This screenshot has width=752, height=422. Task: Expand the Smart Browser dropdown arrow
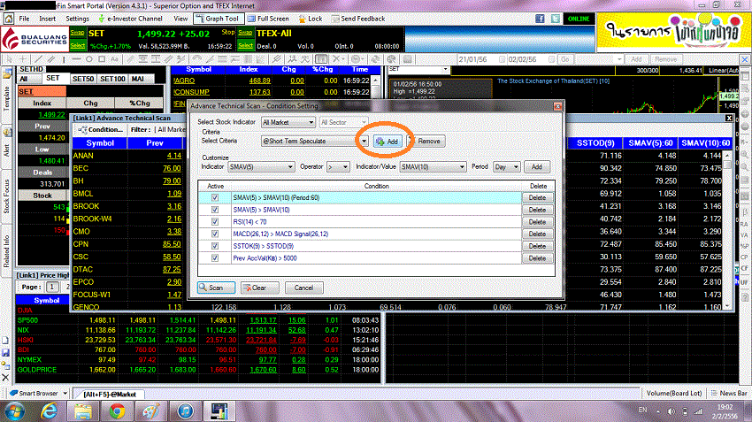[65, 393]
